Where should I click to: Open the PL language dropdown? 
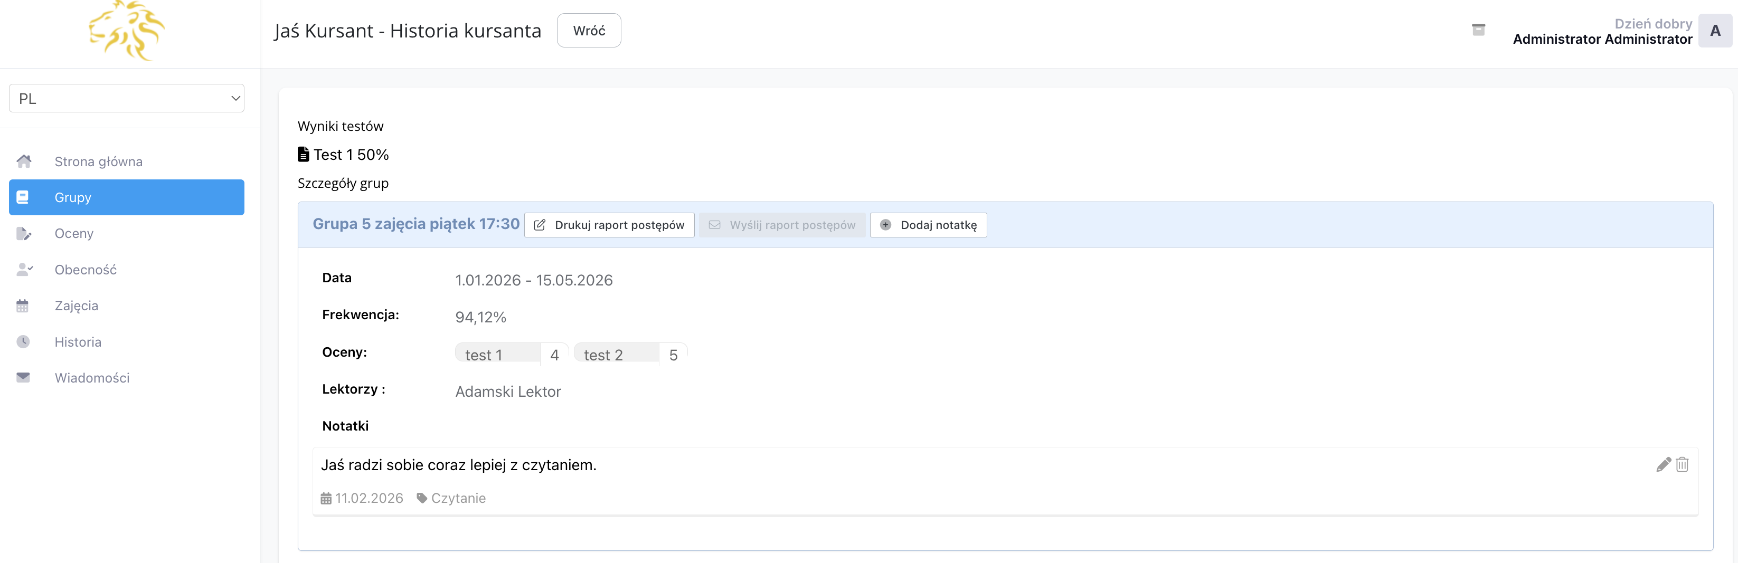pyautogui.click(x=127, y=99)
